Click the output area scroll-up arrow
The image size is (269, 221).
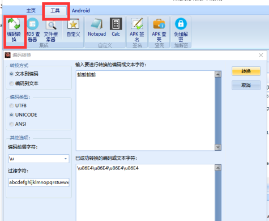point(218,168)
